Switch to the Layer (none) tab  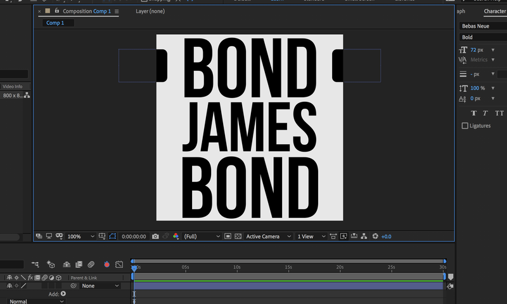coord(150,11)
